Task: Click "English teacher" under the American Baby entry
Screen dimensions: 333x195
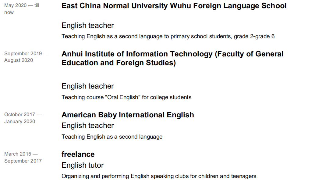Action: click(87, 126)
